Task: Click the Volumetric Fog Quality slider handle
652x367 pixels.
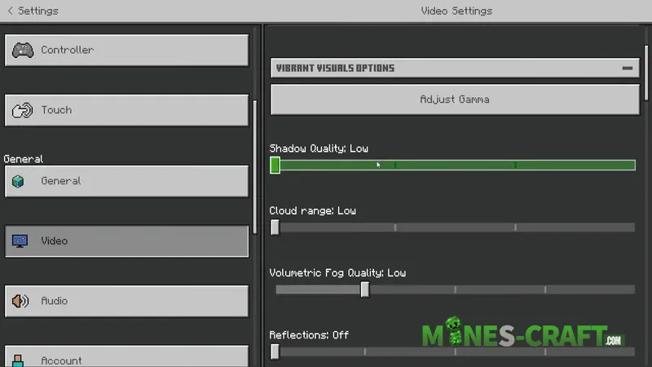Action: [x=364, y=290]
